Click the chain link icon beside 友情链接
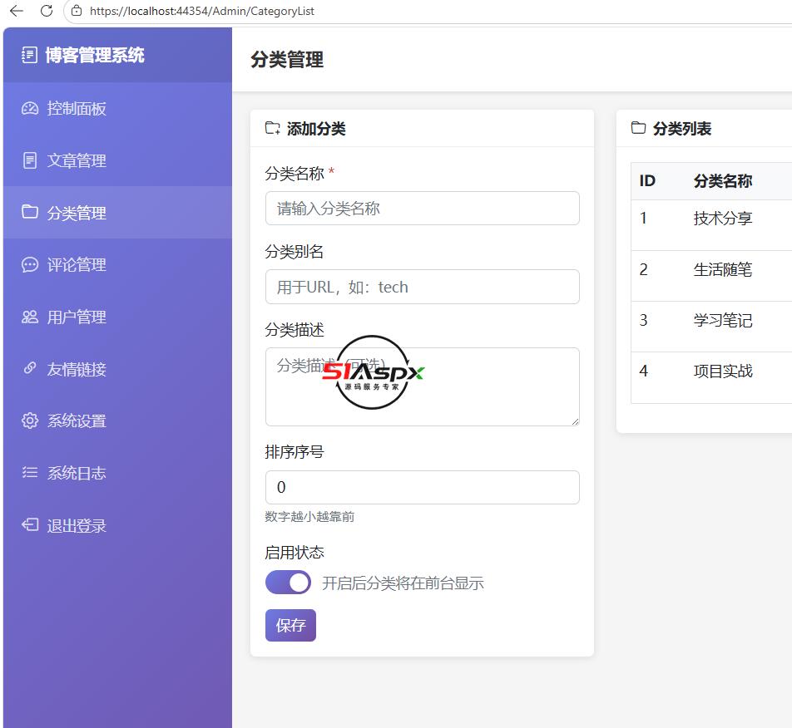The width and height of the screenshot is (792, 728). pyautogui.click(x=30, y=368)
